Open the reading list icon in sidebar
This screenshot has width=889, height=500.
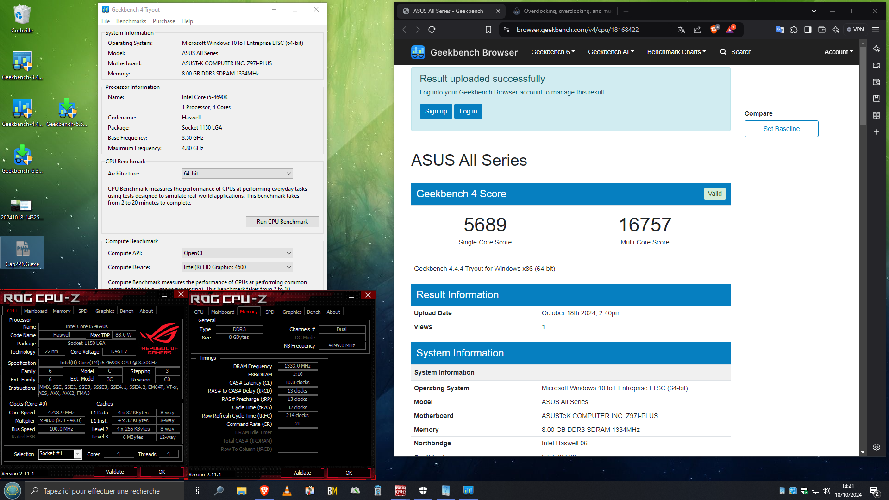[876, 115]
